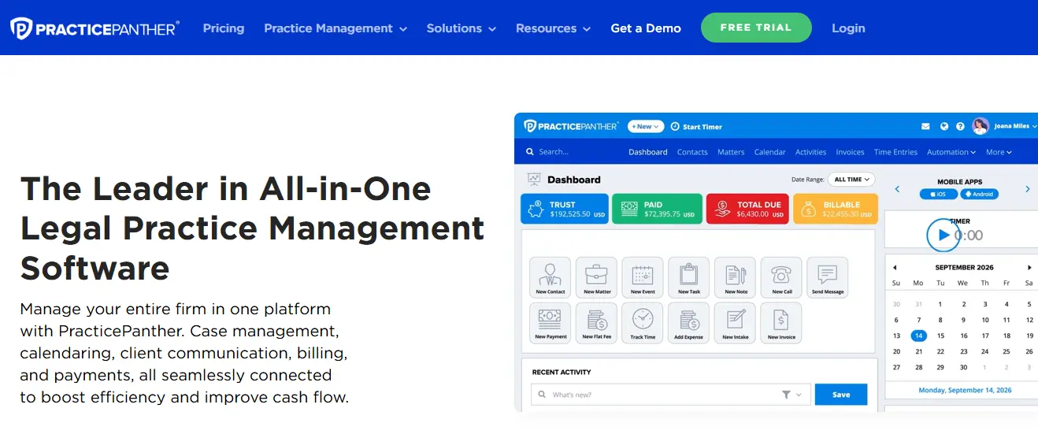Expand the Resources menu
The image size is (1038, 434).
pyautogui.click(x=553, y=28)
